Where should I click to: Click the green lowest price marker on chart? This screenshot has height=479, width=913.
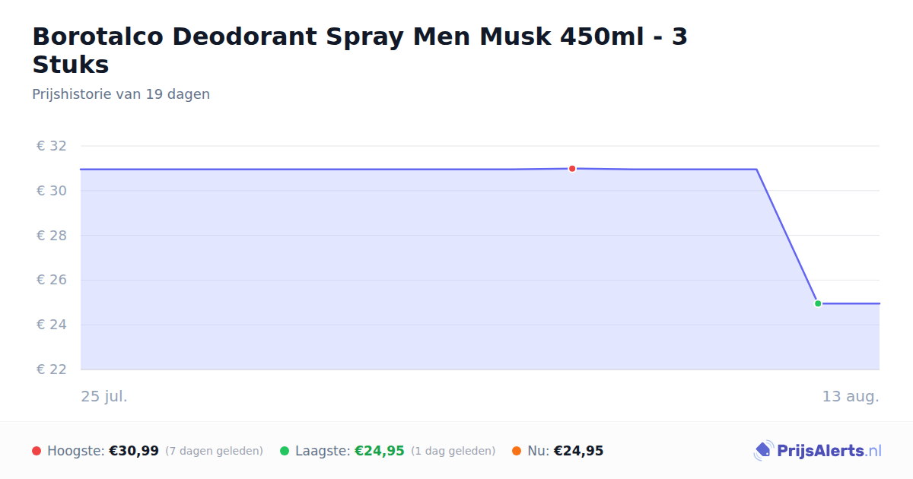pos(818,303)
